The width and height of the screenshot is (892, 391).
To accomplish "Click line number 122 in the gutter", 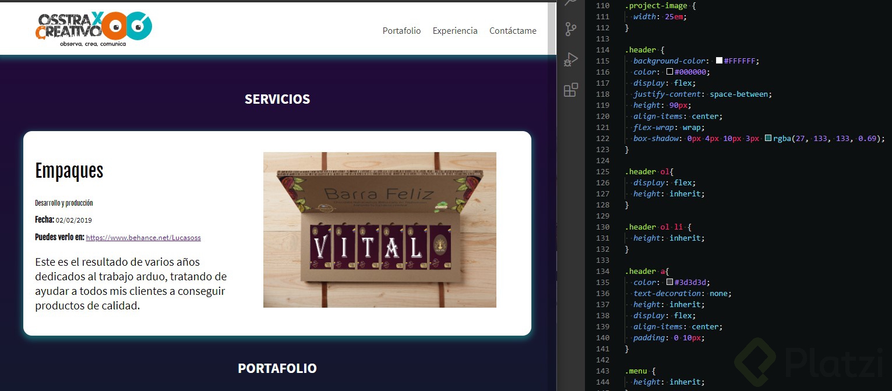I will pyautogui.click(x=603, y=138).
